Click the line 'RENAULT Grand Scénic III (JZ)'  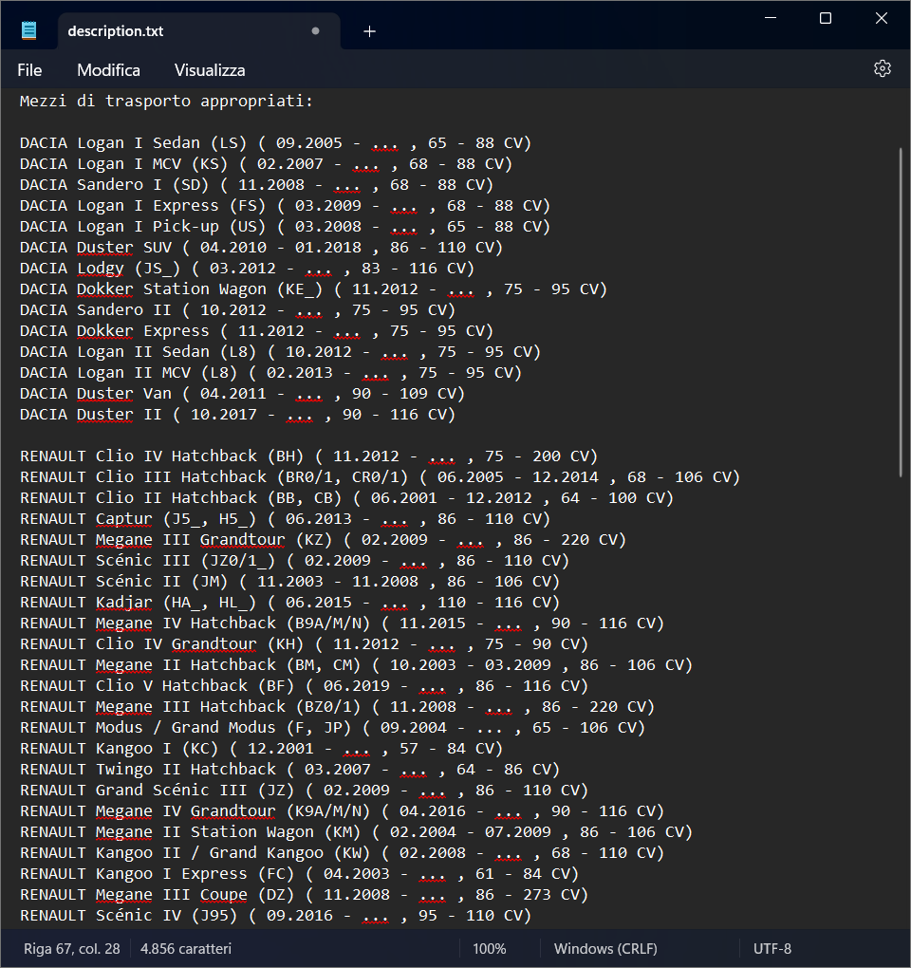(305, 791)
